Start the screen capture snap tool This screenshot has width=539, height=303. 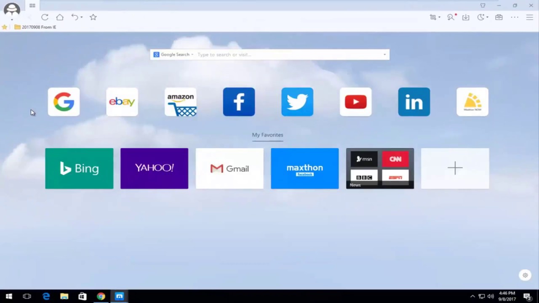(x=433, y=17)
